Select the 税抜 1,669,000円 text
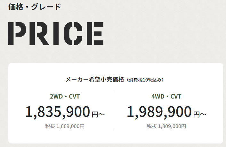The width and height of the screenshot is (226, 147). [x=65, y=126]
